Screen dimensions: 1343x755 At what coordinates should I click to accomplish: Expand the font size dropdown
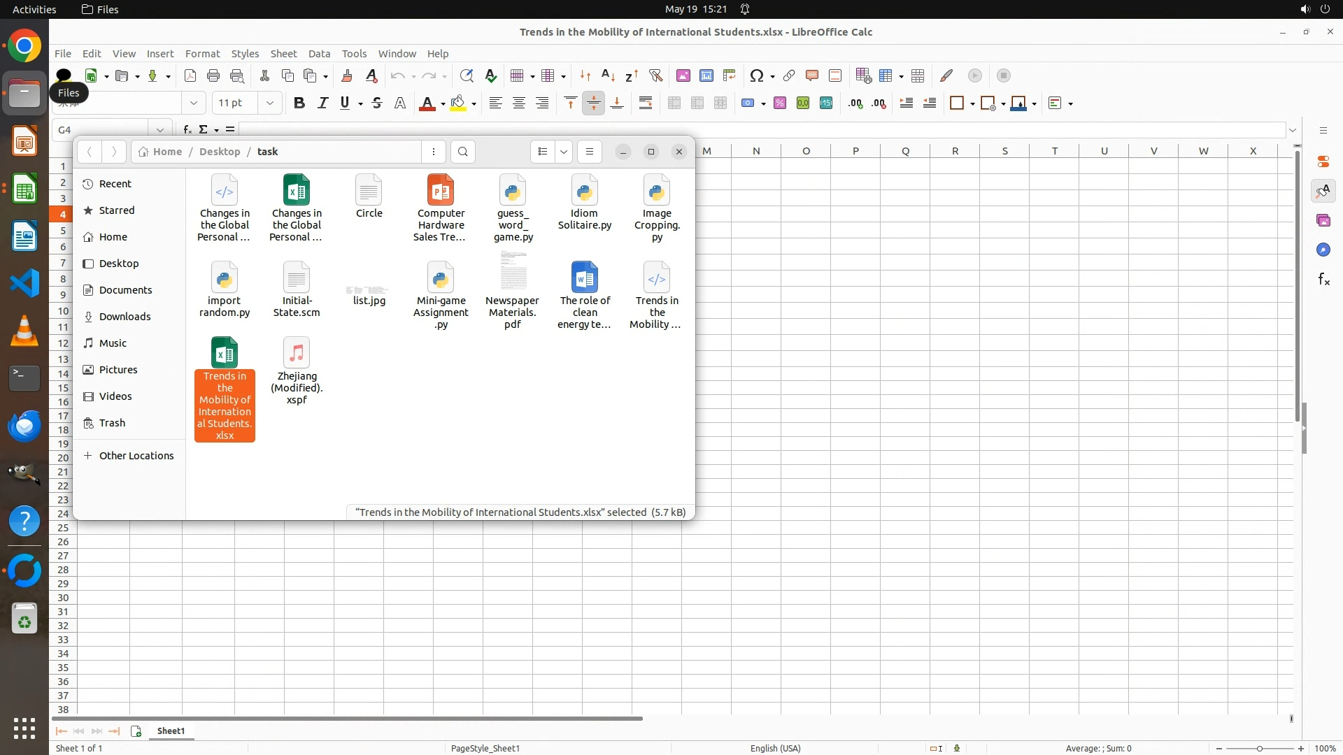(269, 103)
